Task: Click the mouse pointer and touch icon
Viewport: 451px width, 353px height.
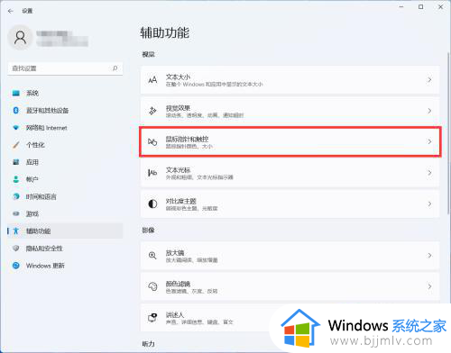Action: coord(152,141)
